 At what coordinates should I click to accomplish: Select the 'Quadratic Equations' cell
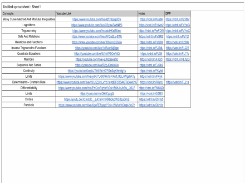click(29, 54)
